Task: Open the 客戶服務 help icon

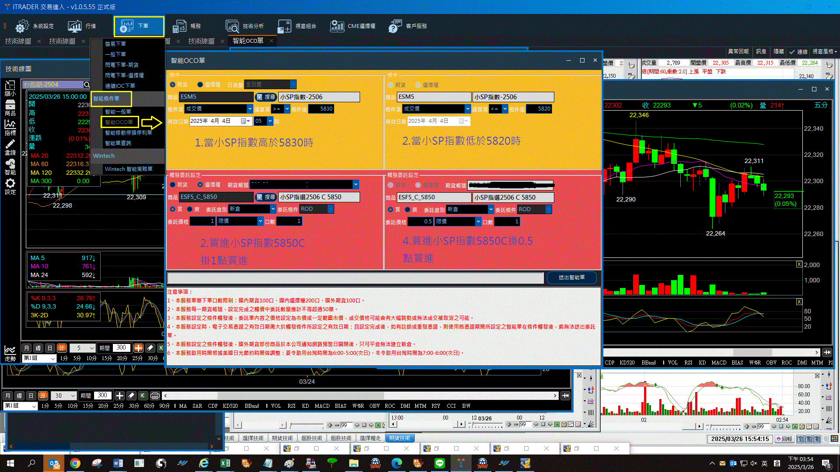Action: pyautogui.click(x=395, y=26)
